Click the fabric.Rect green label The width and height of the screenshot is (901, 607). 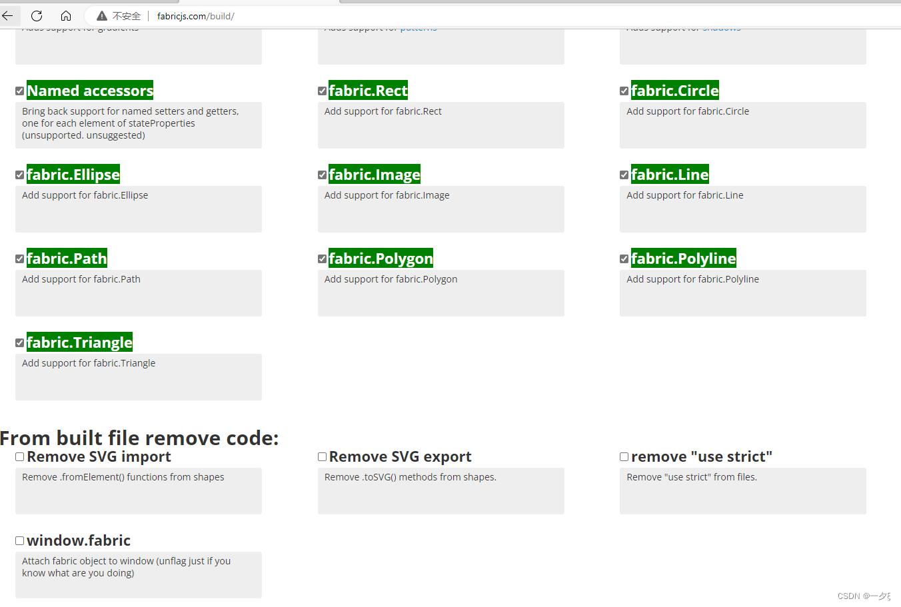point(369,90)
